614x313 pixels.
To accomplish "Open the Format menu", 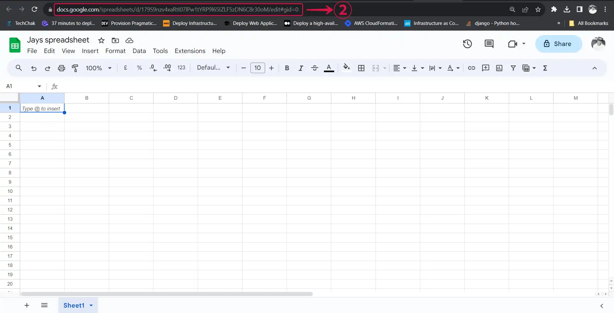I will click(x=115, y=51).
